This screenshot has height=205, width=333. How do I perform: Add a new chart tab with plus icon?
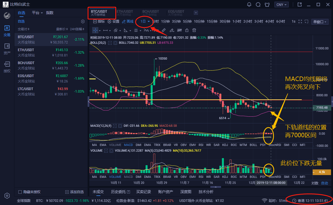(196, 13)
